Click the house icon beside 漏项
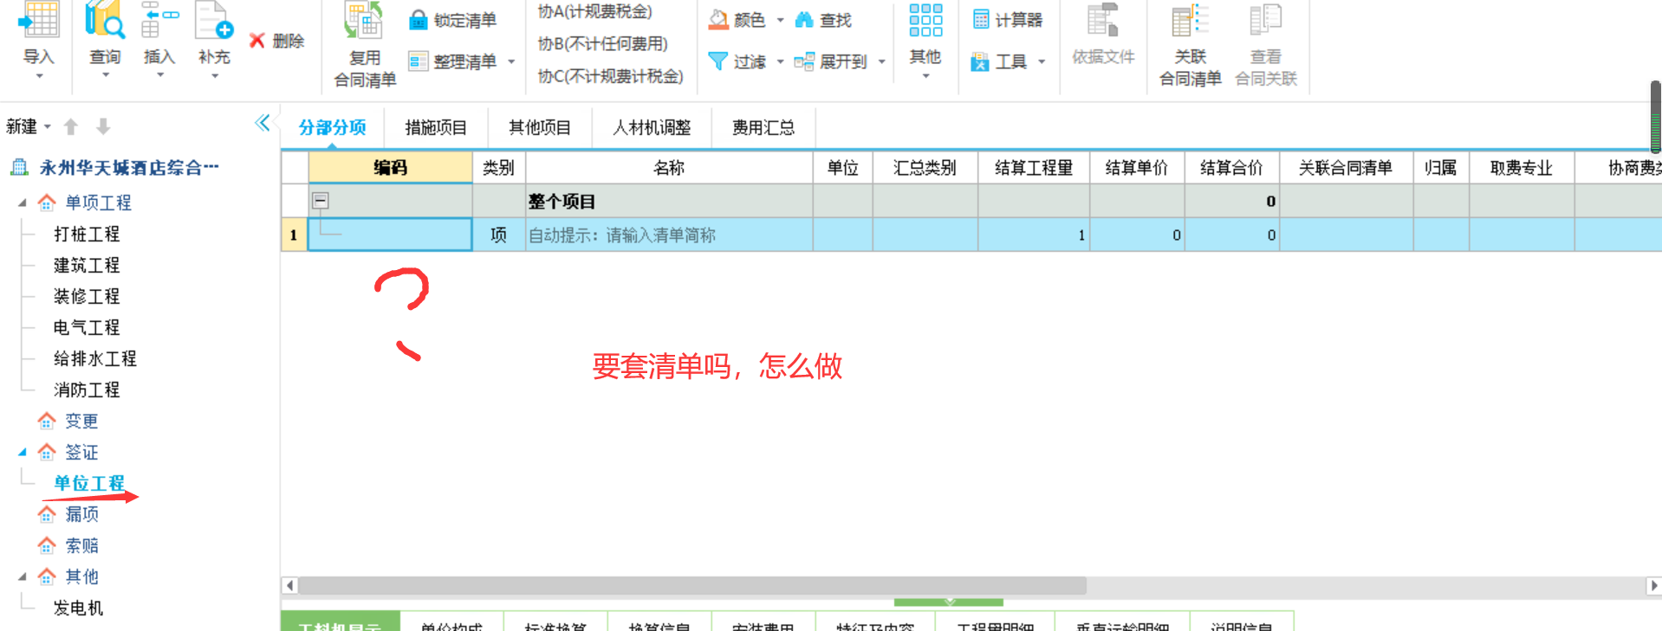This screenshot has height=631, width=1662. click(x=47, y=514)
